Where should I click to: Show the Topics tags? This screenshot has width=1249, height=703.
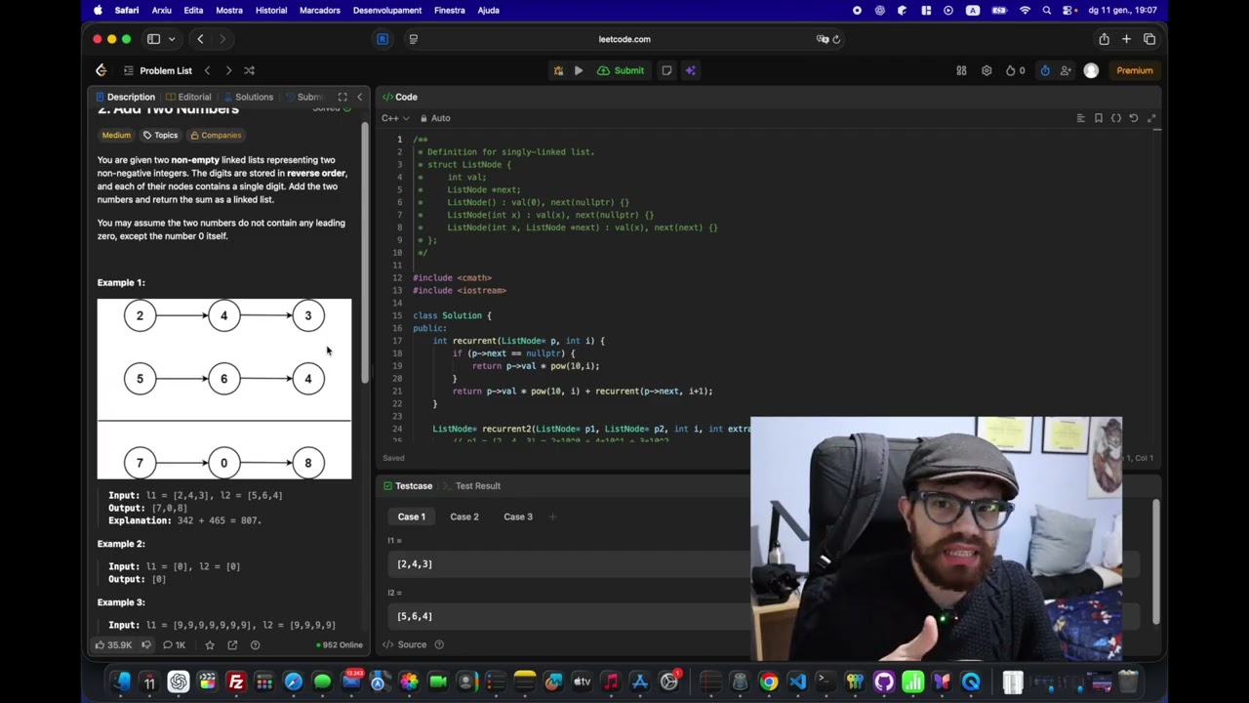click(160, 135)
